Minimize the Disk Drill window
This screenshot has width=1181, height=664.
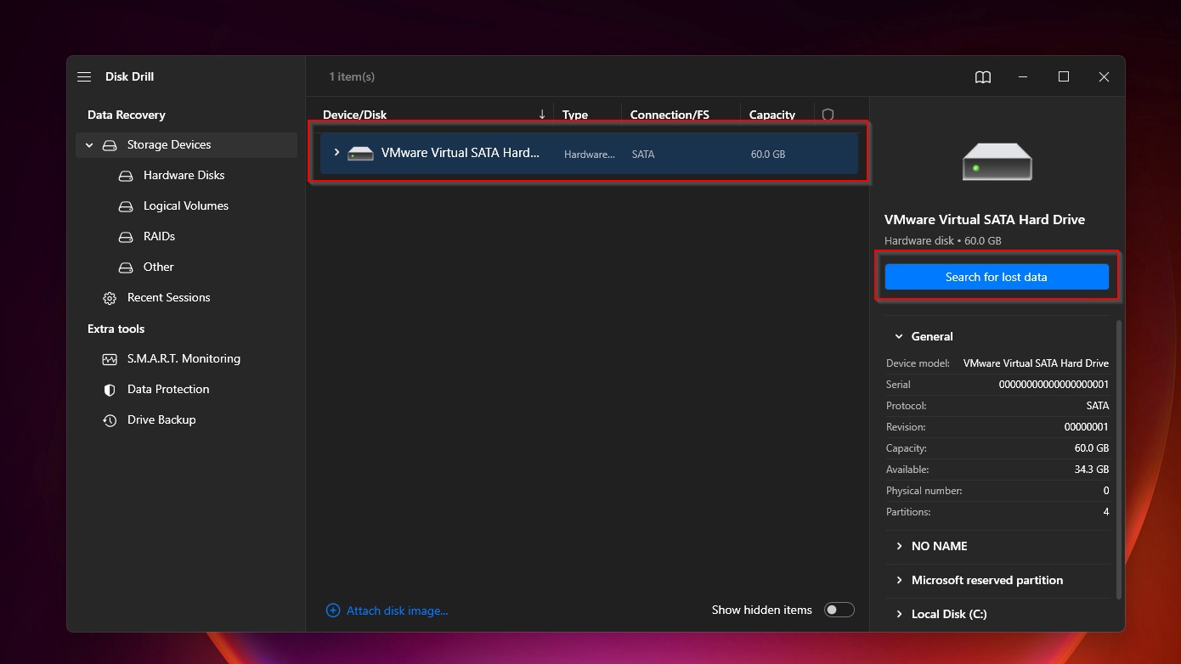(x=1023, y=77)
